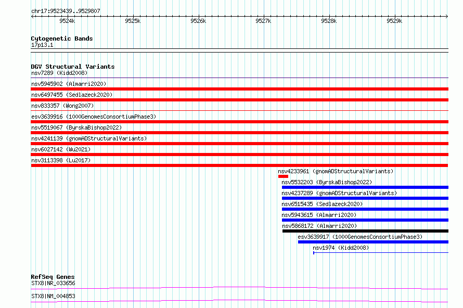Click the 9529k ruler tick label

click(394, 21)
